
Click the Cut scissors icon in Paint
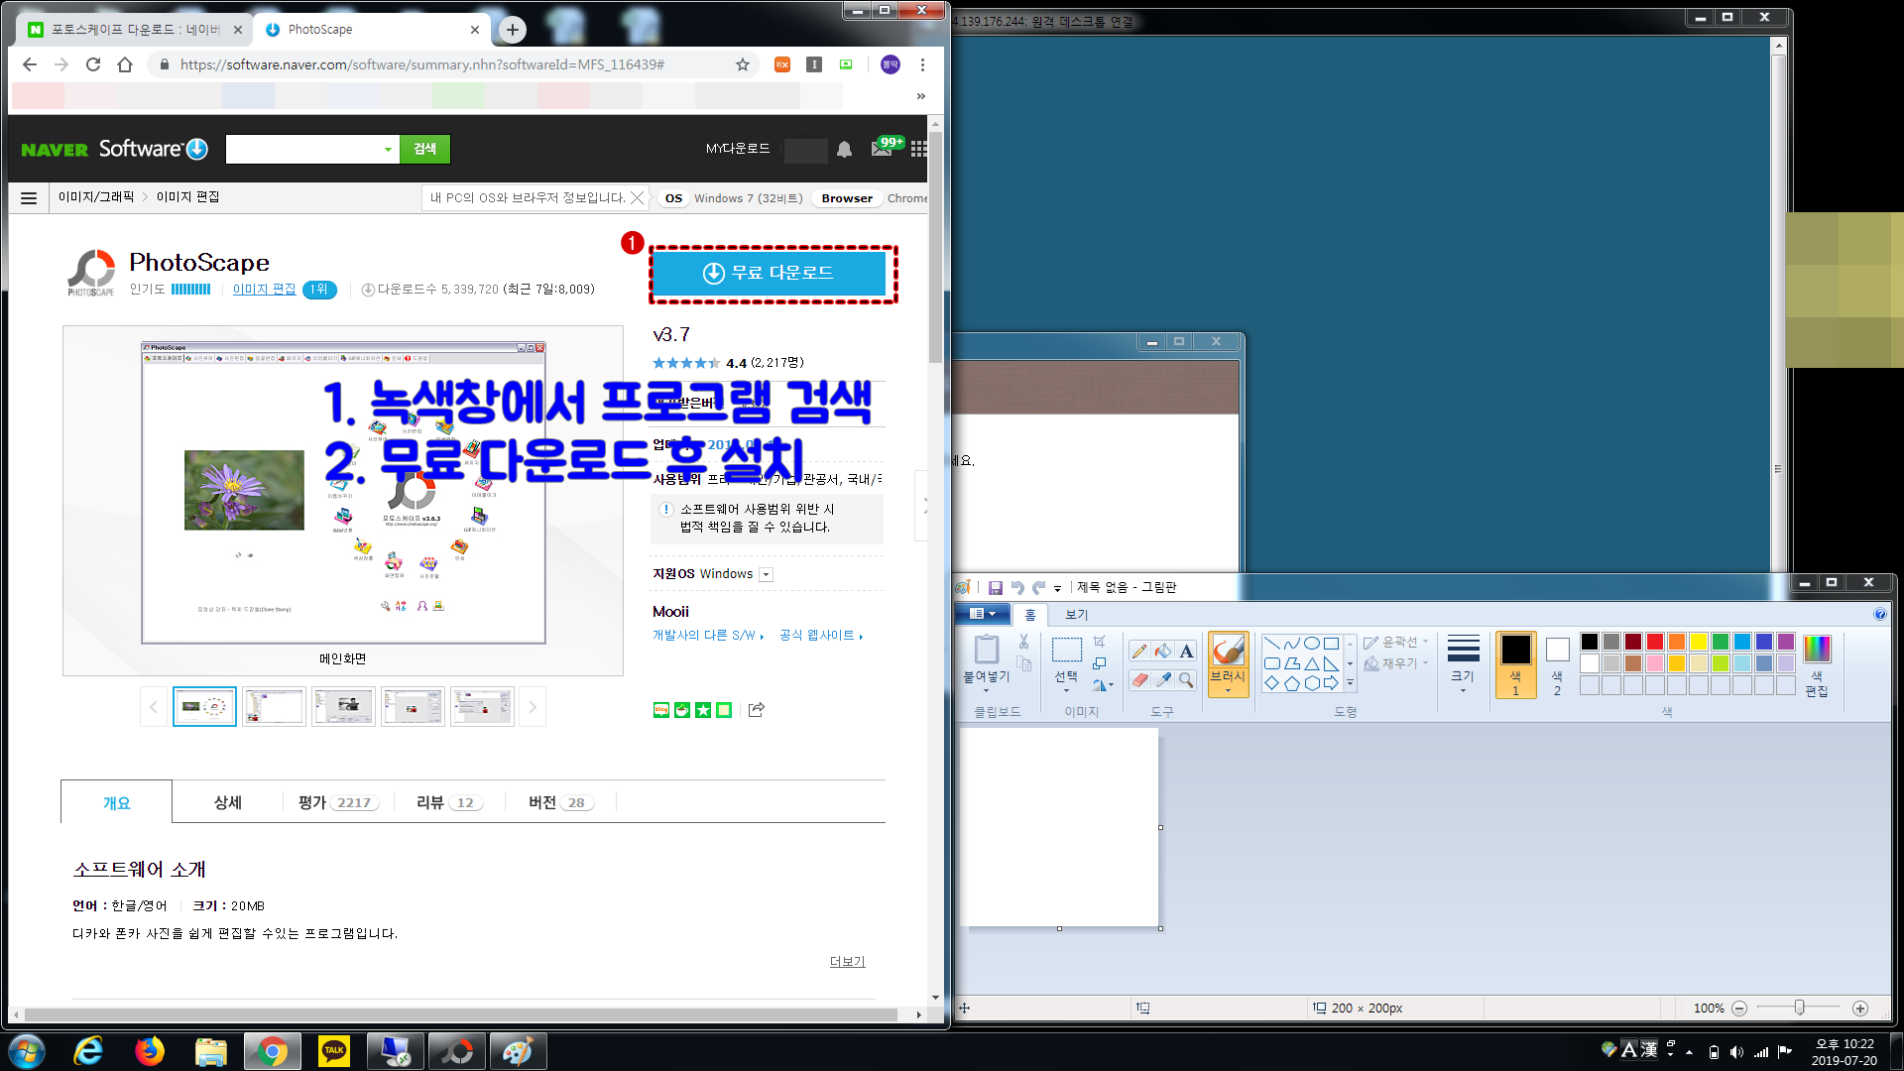pyautogui.click(x=1023, y=642)
